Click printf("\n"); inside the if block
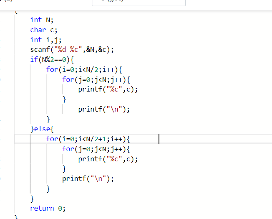 104,109
